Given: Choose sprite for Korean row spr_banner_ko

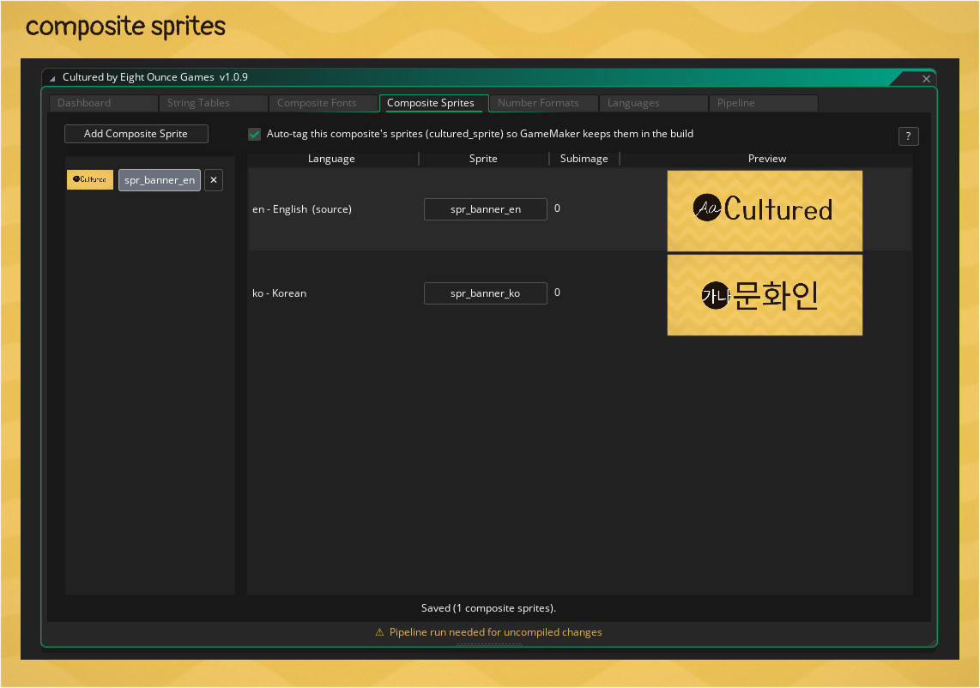Looking at the screenshot, I should click(486, 293).
